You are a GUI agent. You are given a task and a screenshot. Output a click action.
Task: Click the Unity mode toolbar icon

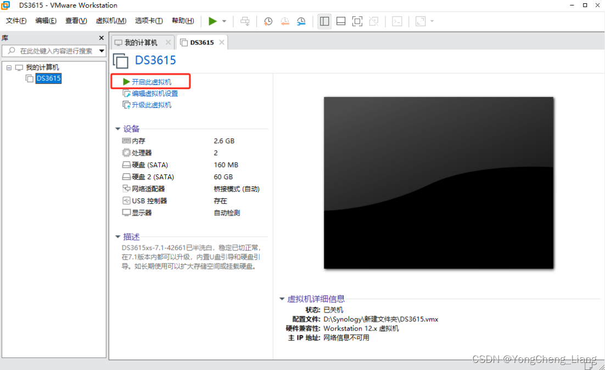[x=373, y=21]
